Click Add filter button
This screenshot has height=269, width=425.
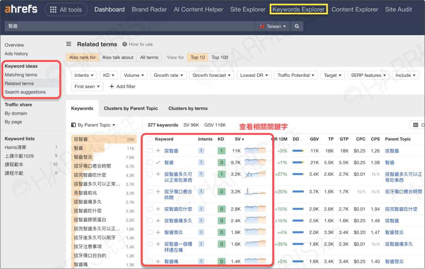(122, 86)
